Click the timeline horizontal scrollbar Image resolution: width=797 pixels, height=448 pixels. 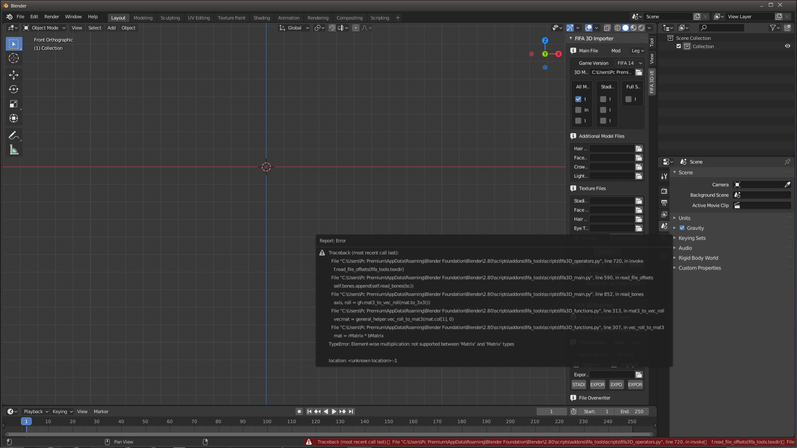pyautogui.click(x=329, y=434)
